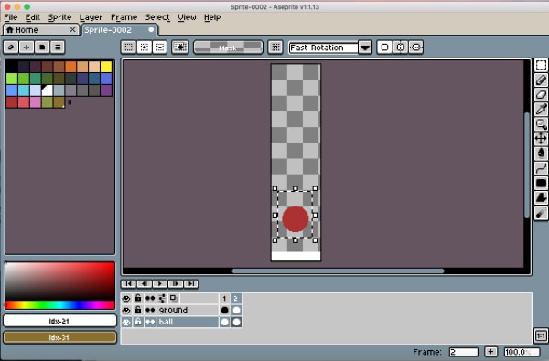
Task: Click the first symmetry off button
Action: 384,47
